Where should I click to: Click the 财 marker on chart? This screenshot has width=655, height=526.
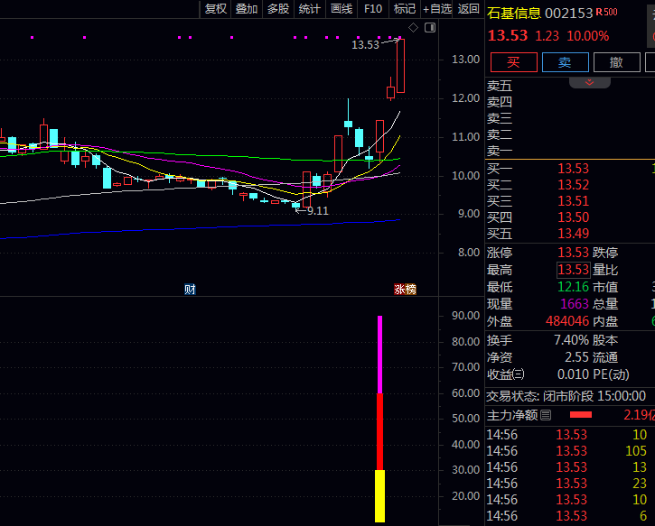pyautogui.click(x=190, y=289)
